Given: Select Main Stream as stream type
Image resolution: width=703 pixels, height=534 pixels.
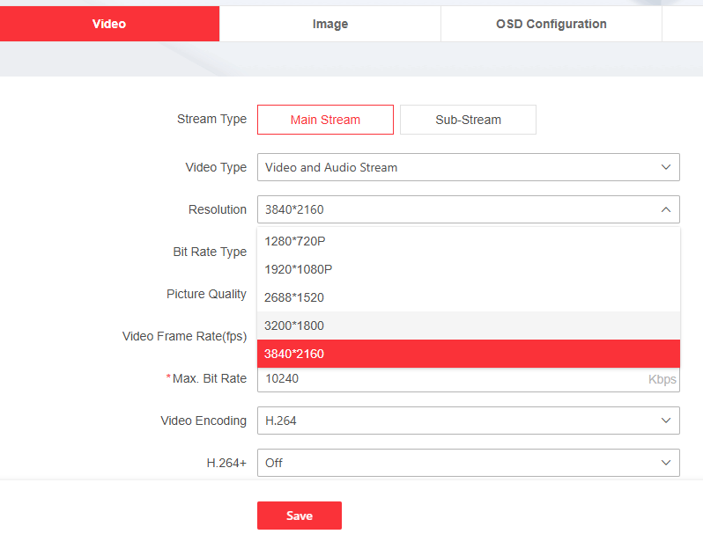Looking at the screenshot, I should tap(325, 120).
